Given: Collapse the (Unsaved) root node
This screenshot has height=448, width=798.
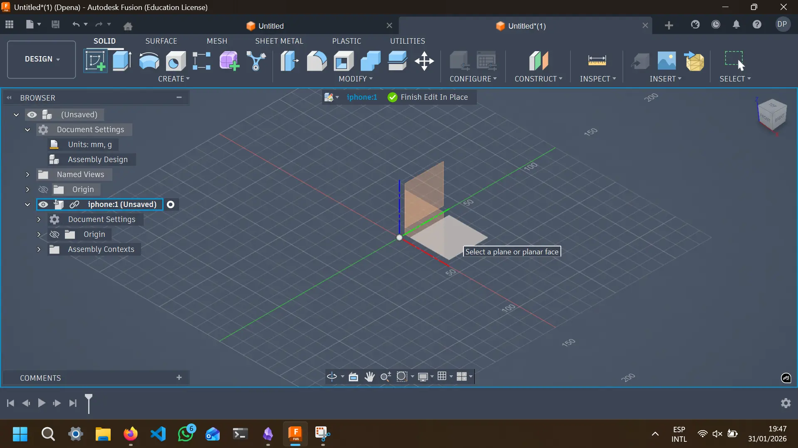Looking at the screenshot, I should tap(16, 115).
